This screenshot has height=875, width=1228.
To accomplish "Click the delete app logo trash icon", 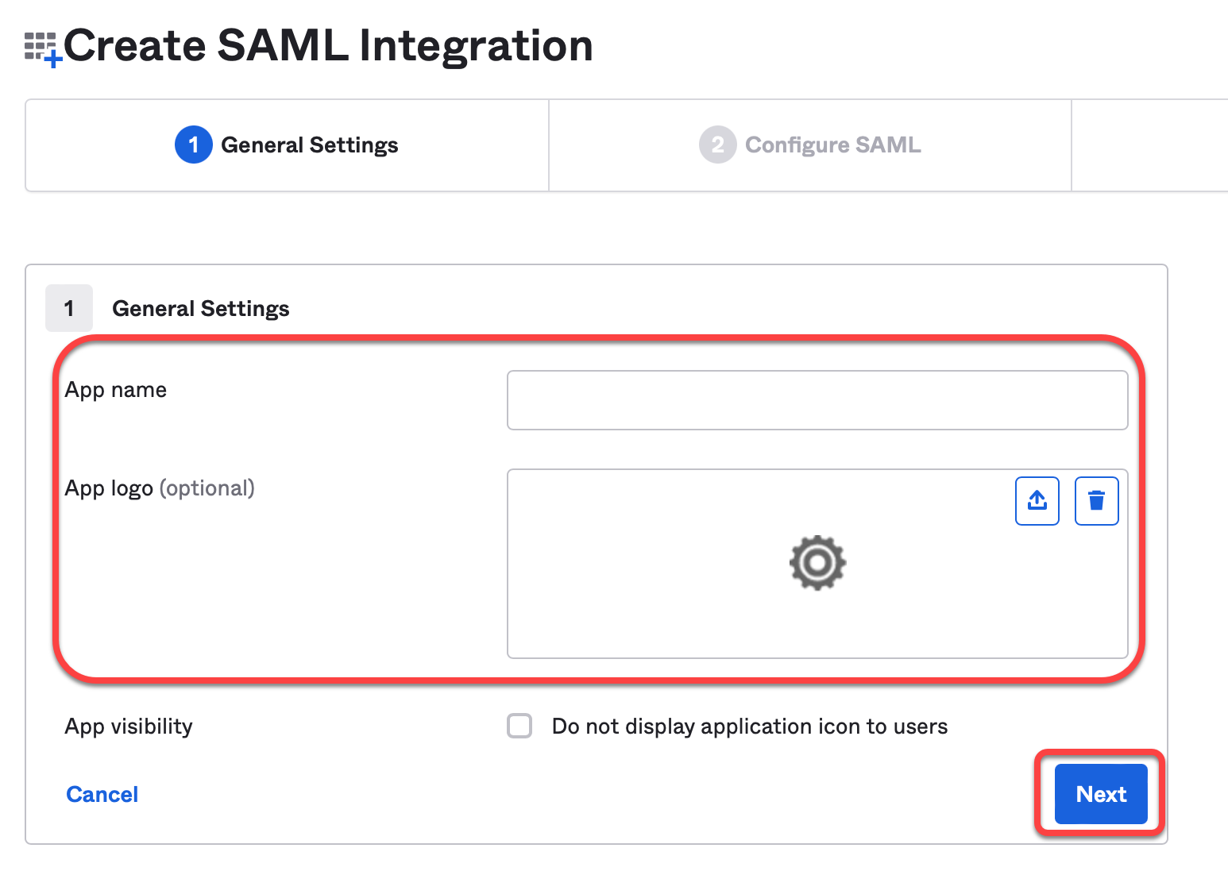I will coord(1096,500).
